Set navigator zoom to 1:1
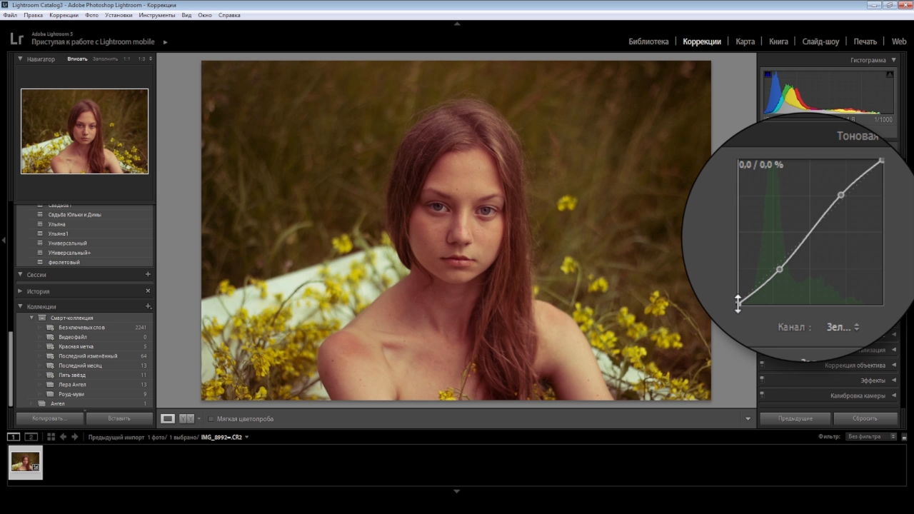914x514 pixels. click(126, 59)
